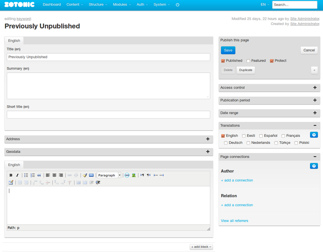Open table row properties icon

click(20, 182)
